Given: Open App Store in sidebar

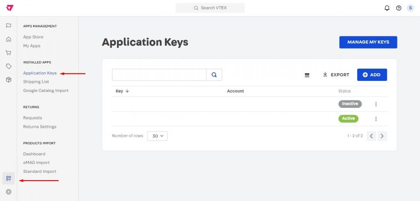Looking at the screenshot, I should [33, 37].
